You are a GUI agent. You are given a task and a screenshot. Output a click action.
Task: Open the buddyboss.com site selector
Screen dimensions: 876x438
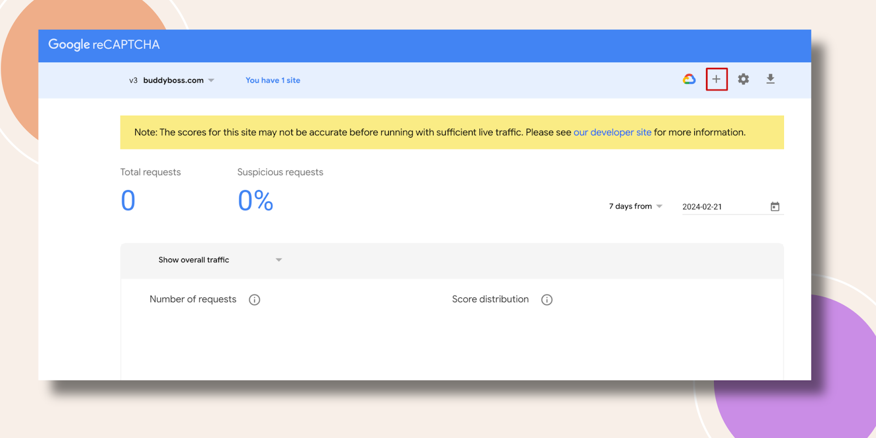(173, 80)
